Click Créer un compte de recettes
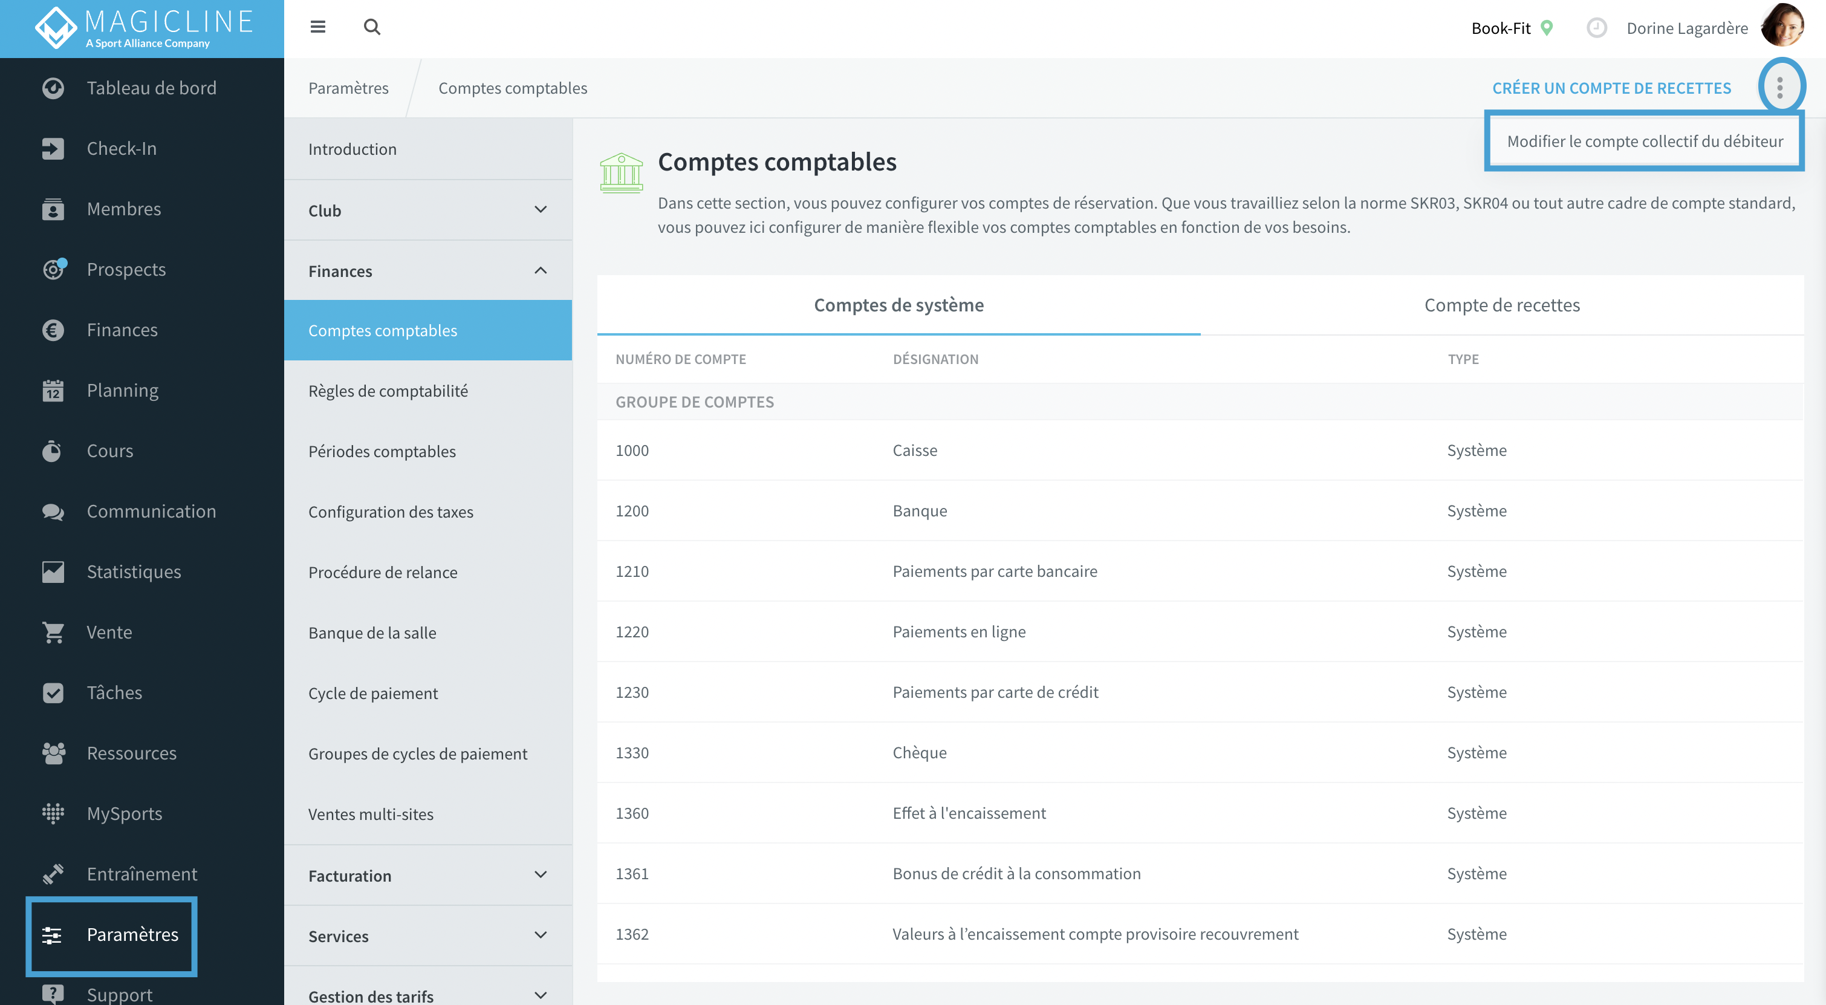Screen dimensions: 1826x1005 tap(1611, 88)
